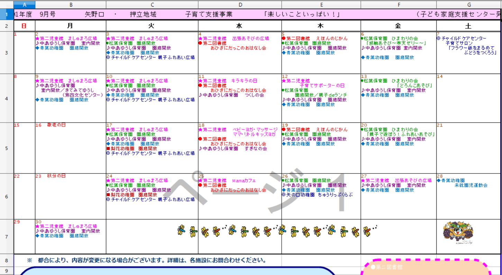Select the empty day 1 Sunday cell
Viewport: 502px width, 275px height.
24,53
